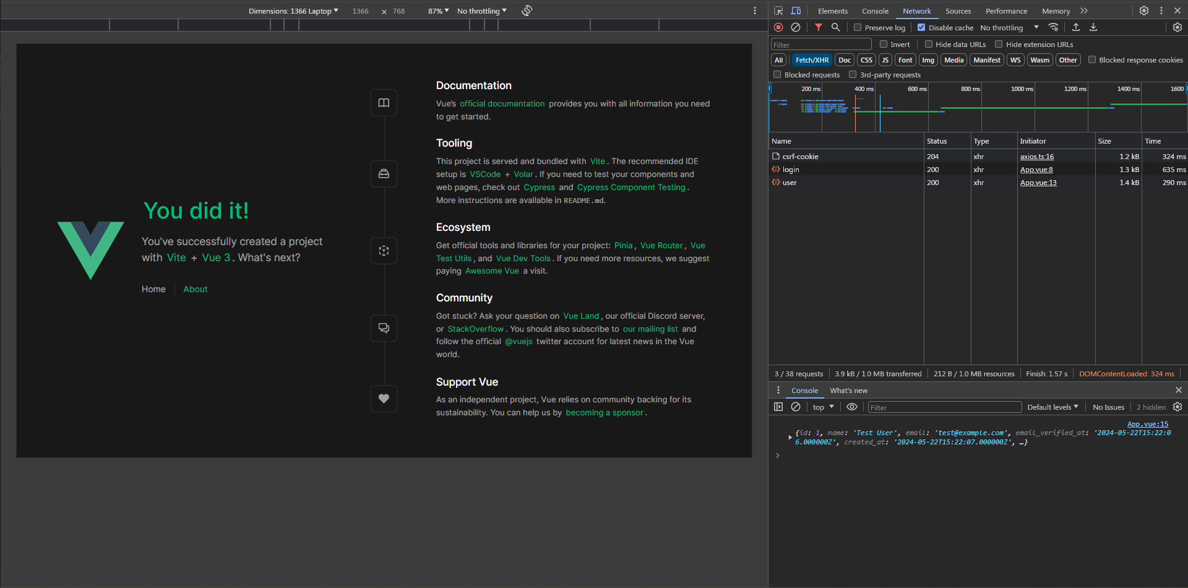
Task: Stop recording network log
Action: (778, 27)
